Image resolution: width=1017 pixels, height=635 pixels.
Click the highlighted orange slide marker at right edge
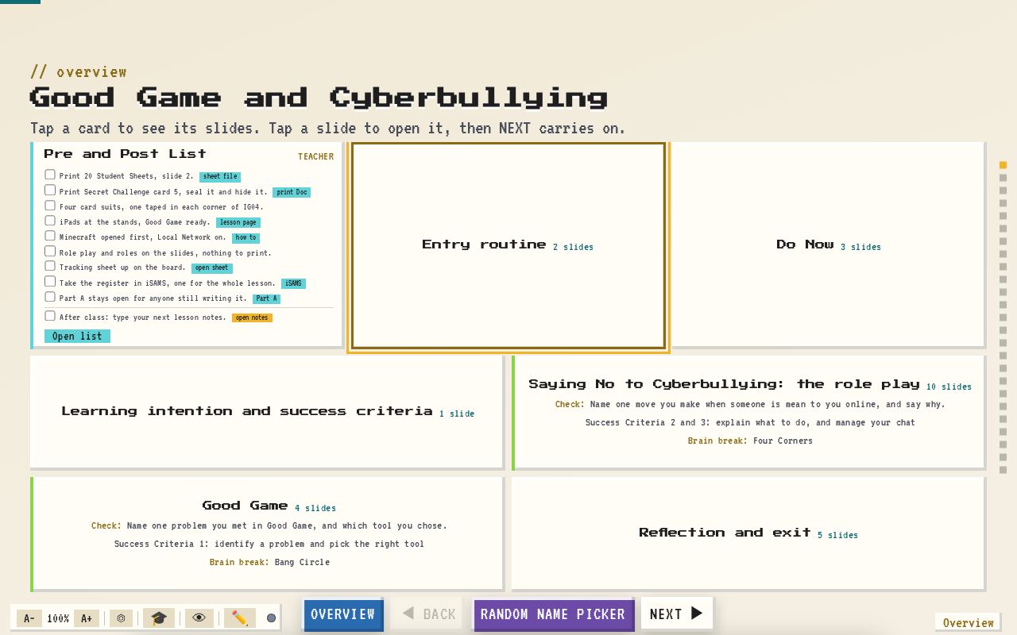[1003, 165]
